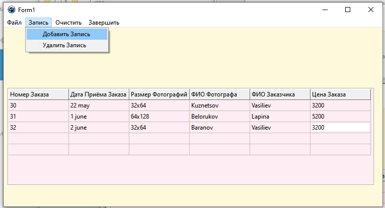This screenshot has height=208, width=385.
Task: Select the date cell 1 june
Action: coord(99,117)
